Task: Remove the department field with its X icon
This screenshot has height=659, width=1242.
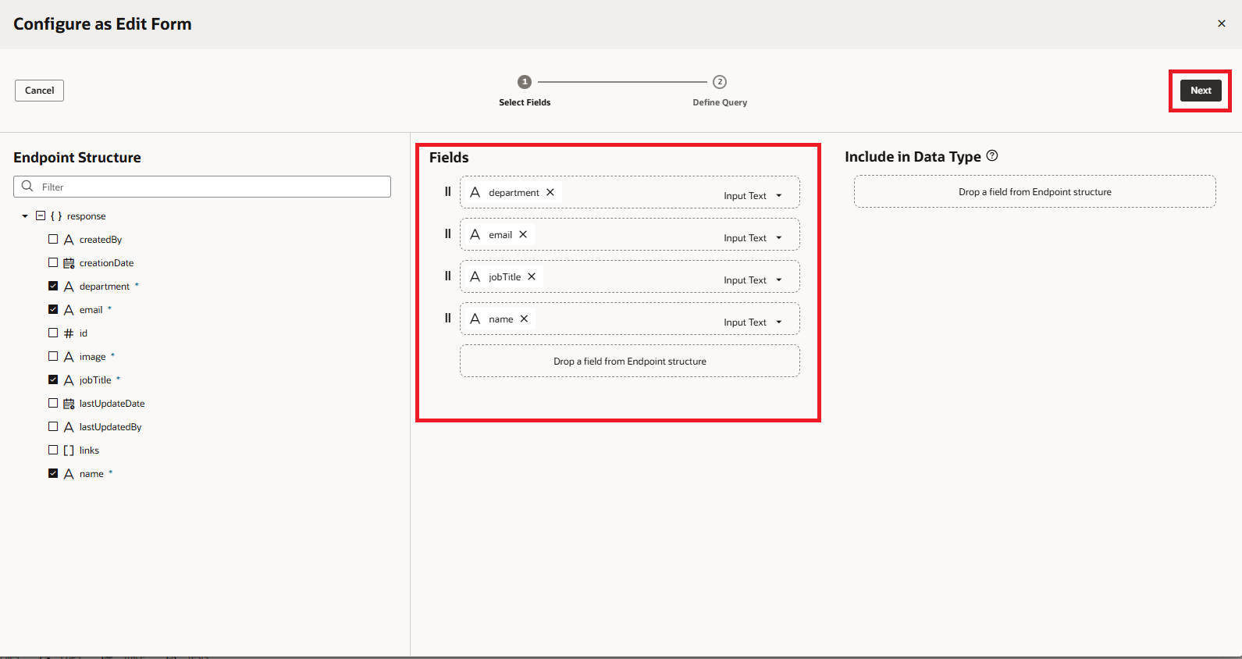Action: click(x=550, y=192)
